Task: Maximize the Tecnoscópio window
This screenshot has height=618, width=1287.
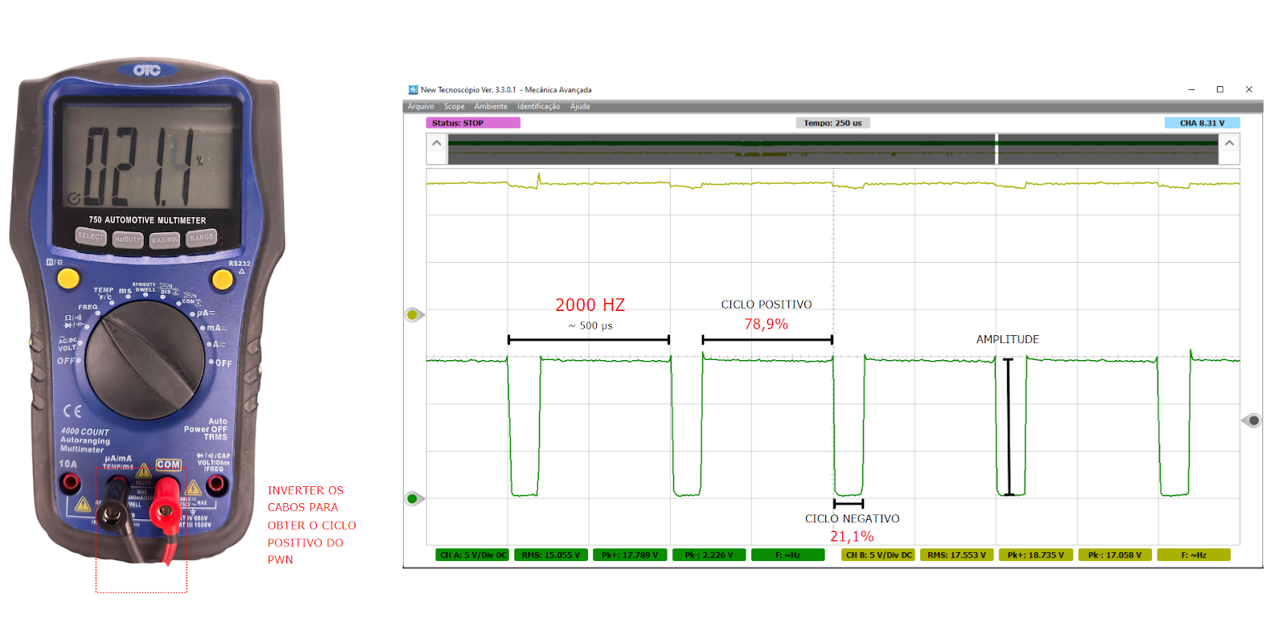Action: (x=1219, y=89)
